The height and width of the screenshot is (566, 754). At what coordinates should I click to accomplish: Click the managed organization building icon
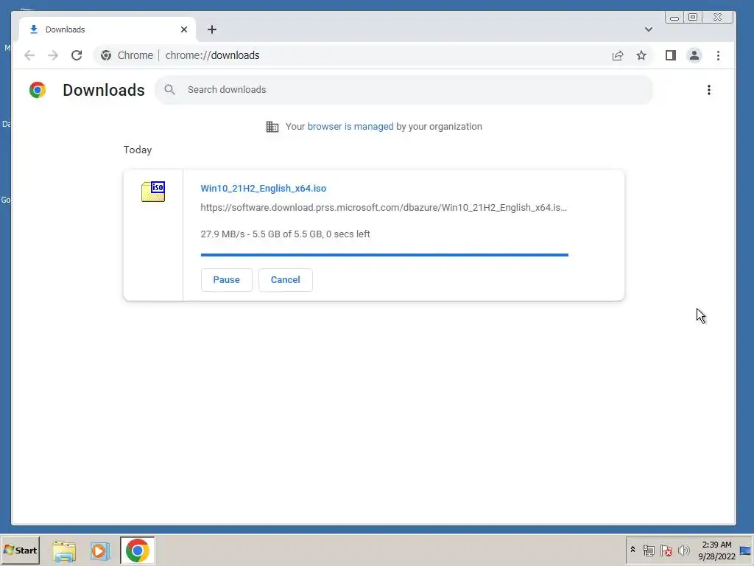tap(272, 127)
